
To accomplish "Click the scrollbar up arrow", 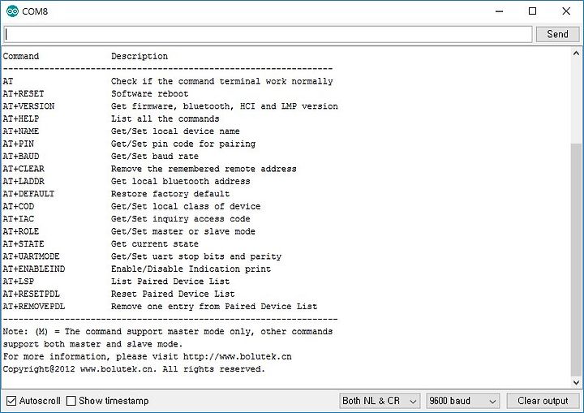I will pos(576,54).
